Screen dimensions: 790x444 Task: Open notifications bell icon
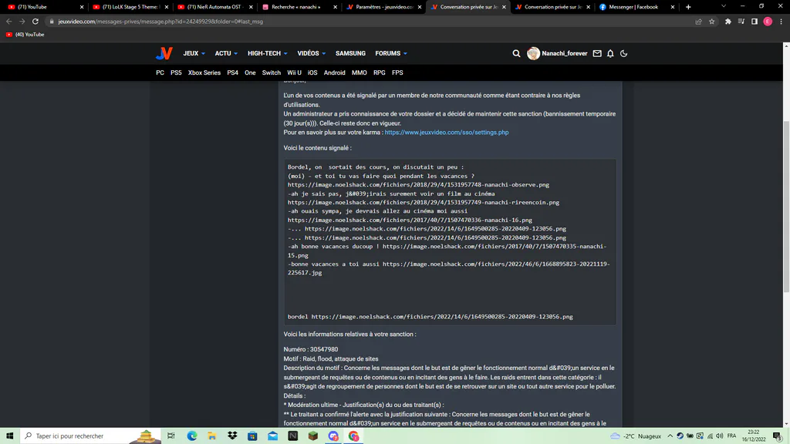[610, 53]
